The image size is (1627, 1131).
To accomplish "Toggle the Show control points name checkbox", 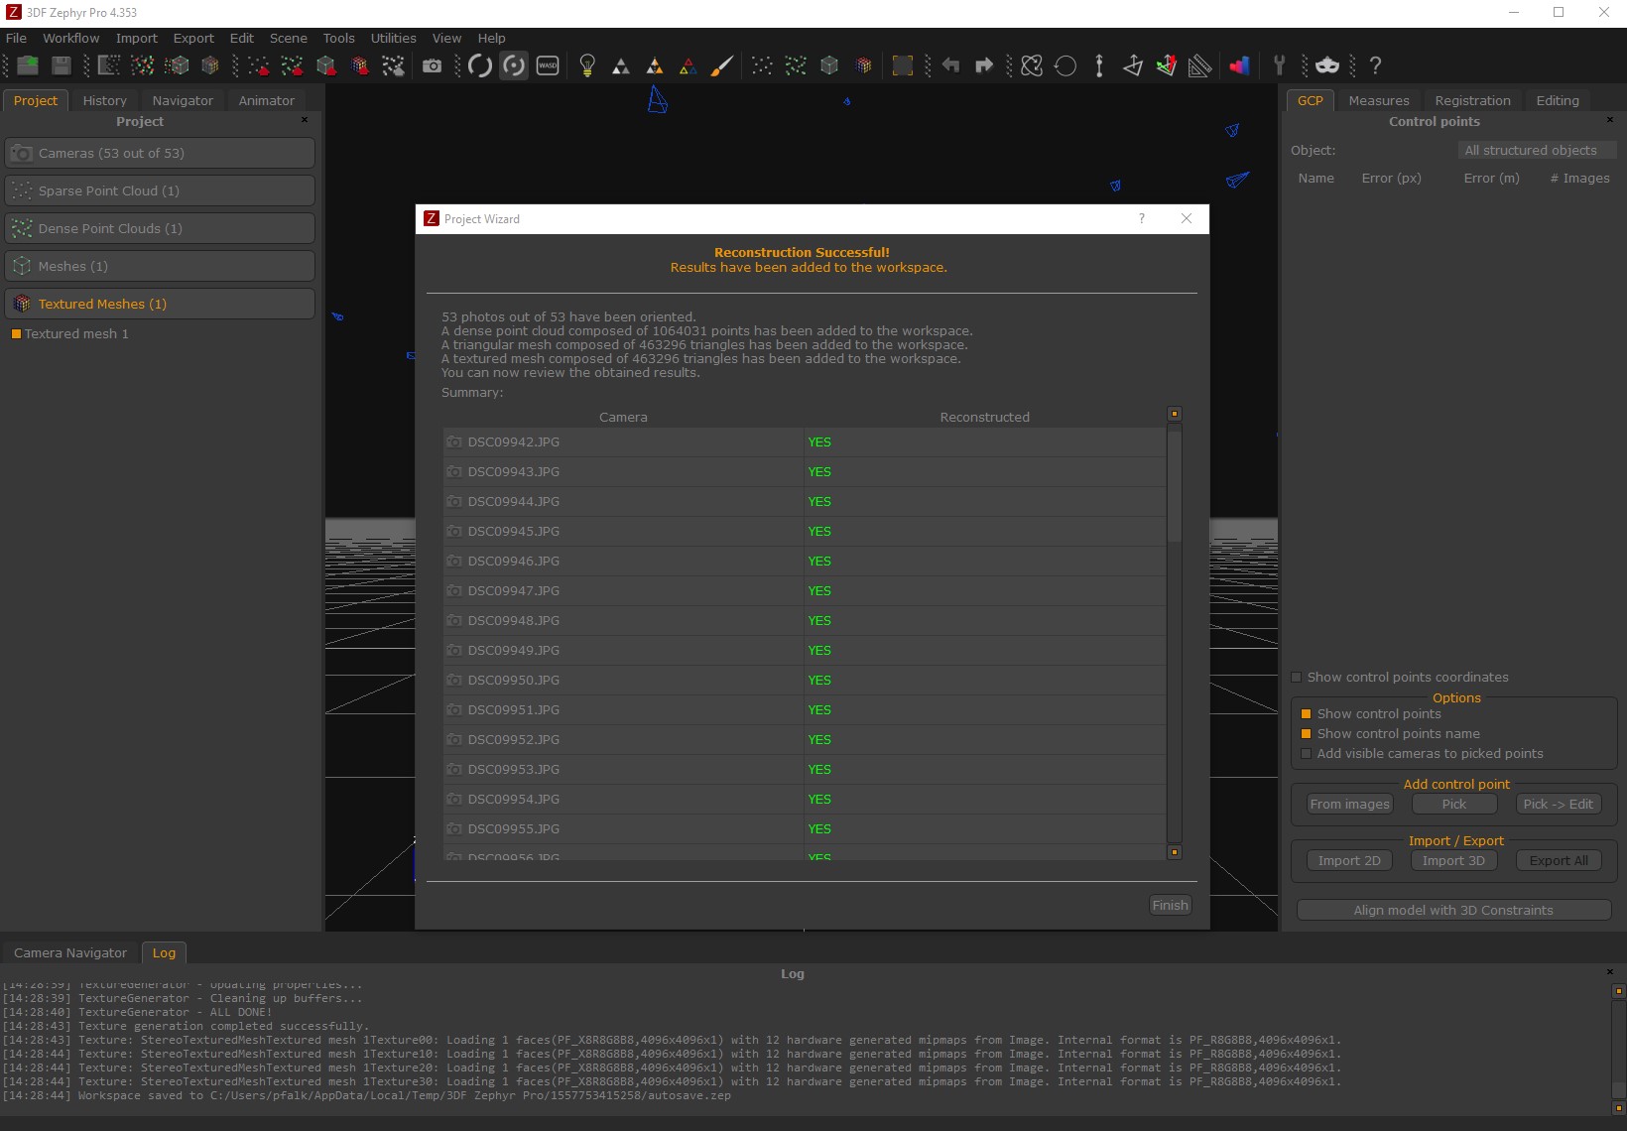I will point(1306,734).
